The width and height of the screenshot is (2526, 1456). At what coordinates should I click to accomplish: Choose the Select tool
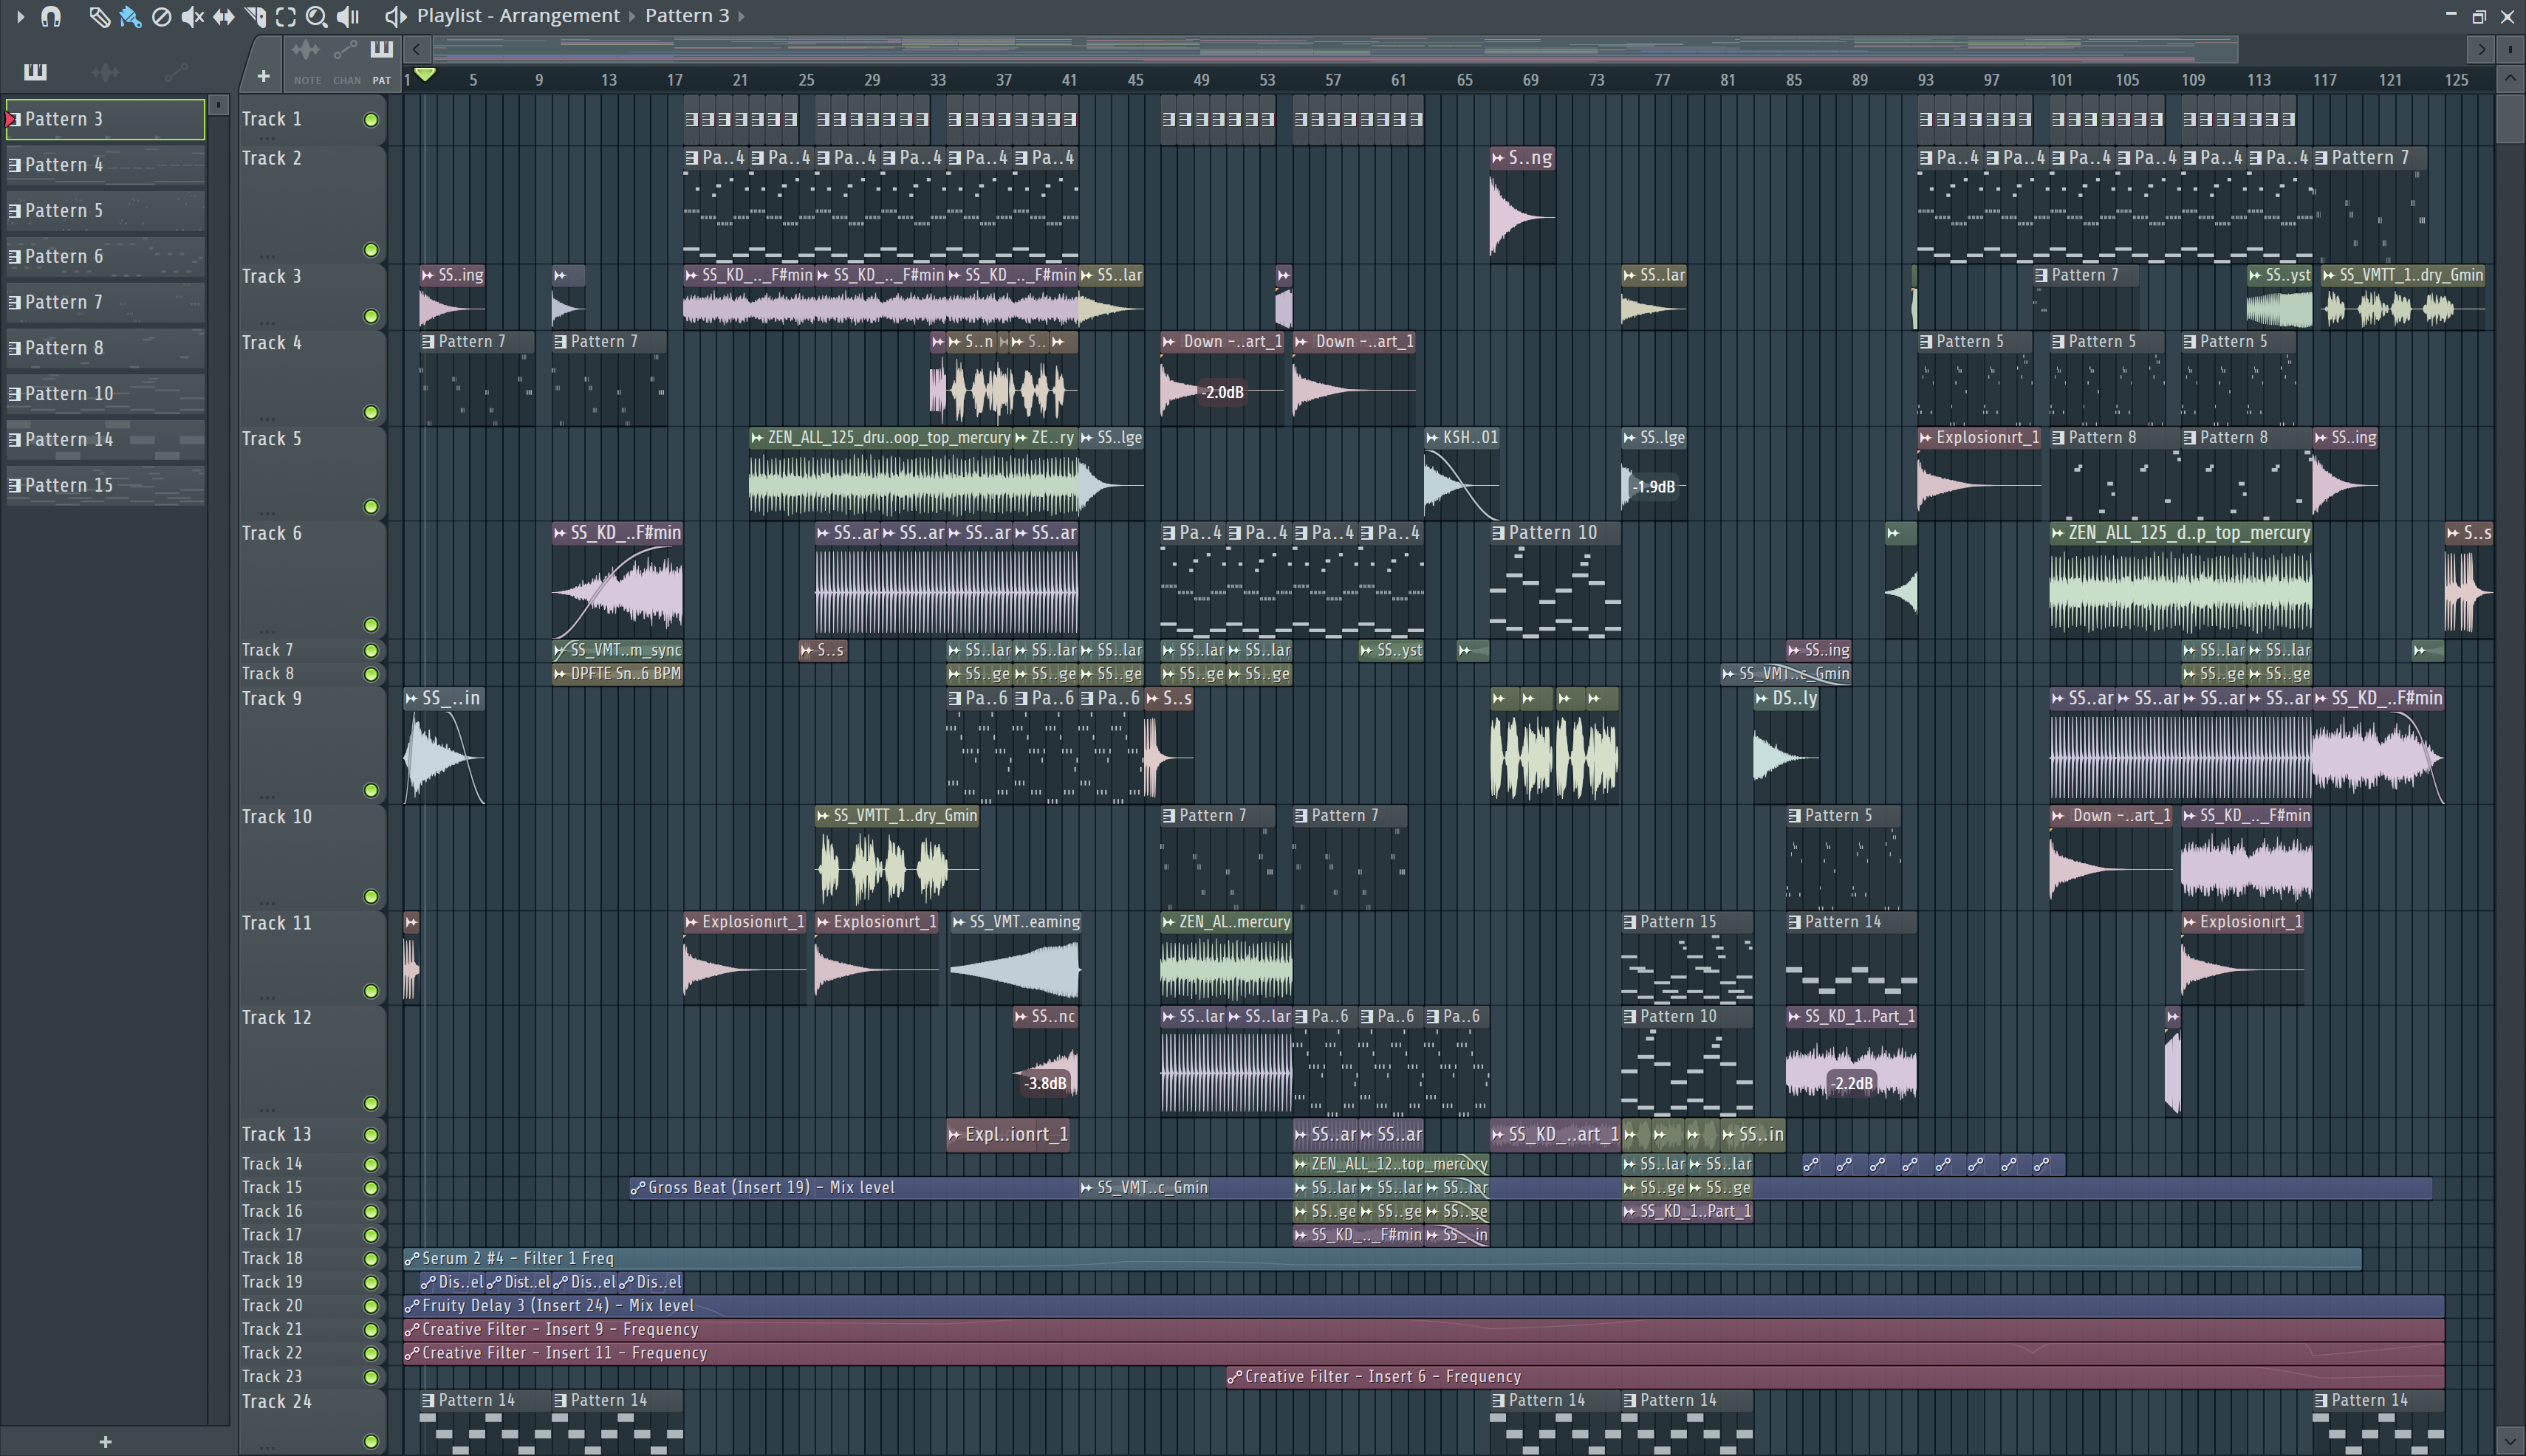286,16
